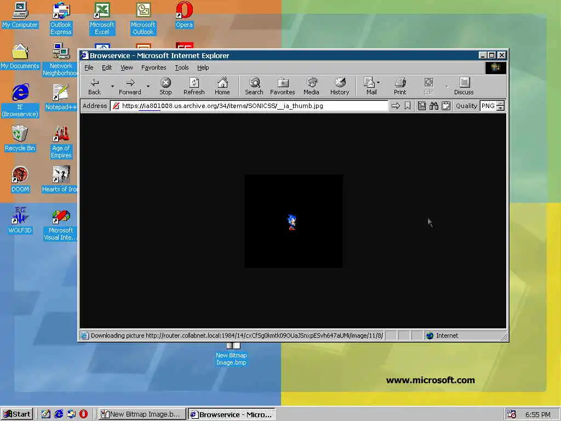Open the Start menu
The image size is (561, 421).
pos(17,414)
